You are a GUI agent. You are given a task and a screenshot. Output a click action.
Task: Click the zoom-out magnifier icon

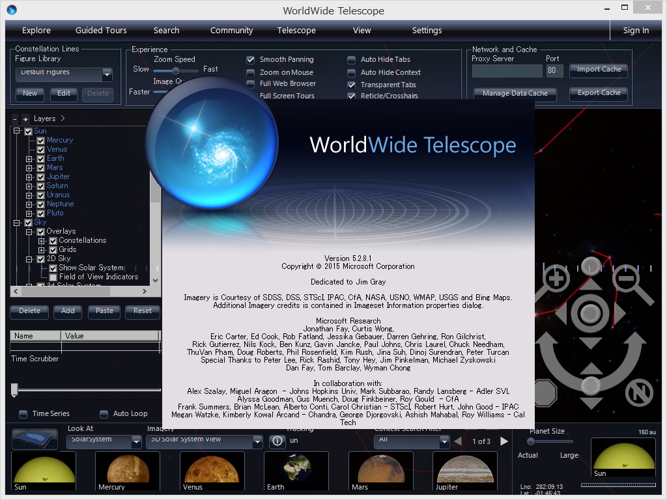pos(627,278)
